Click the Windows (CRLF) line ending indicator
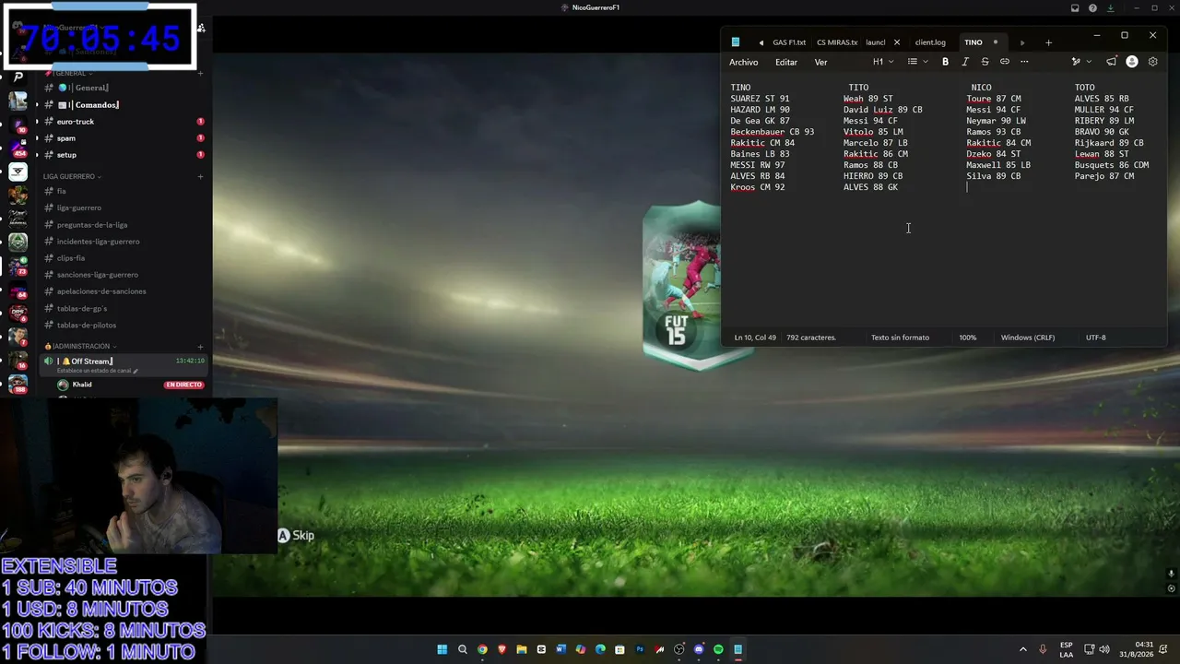This screenshot has width=1180, height=664. (1028, 338)
